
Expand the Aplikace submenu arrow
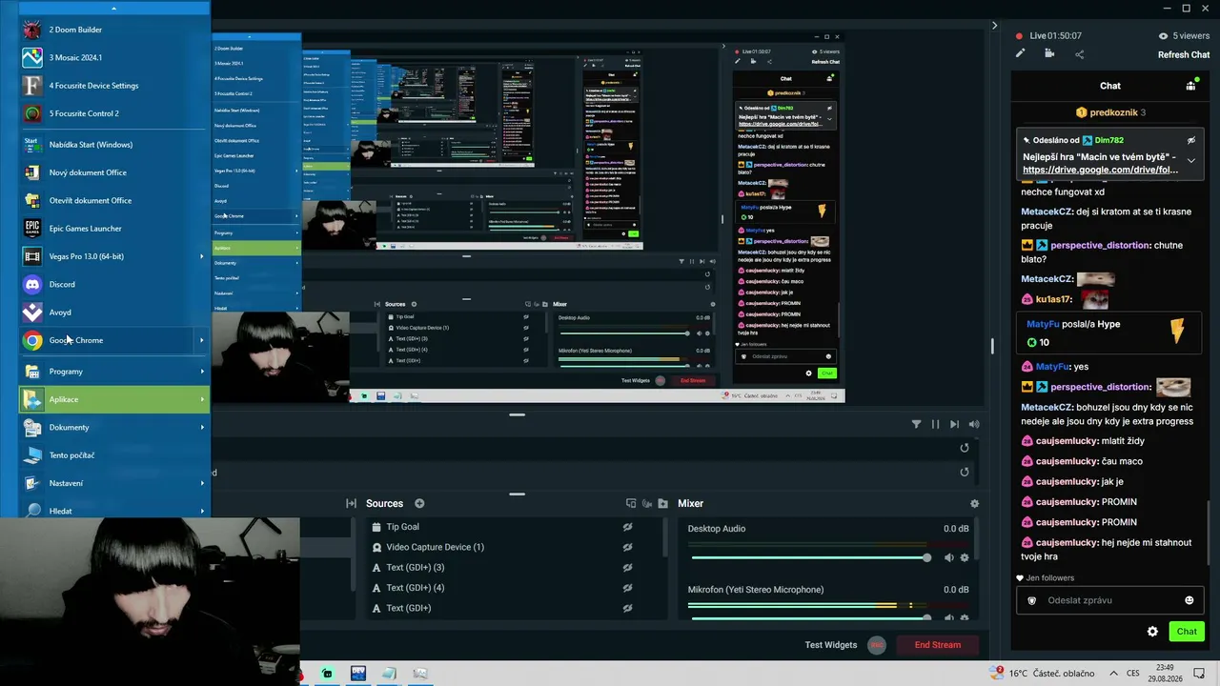pyautogui.click(x=202, y=399)
